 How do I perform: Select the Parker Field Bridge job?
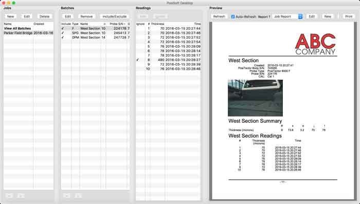coord(28,33)
